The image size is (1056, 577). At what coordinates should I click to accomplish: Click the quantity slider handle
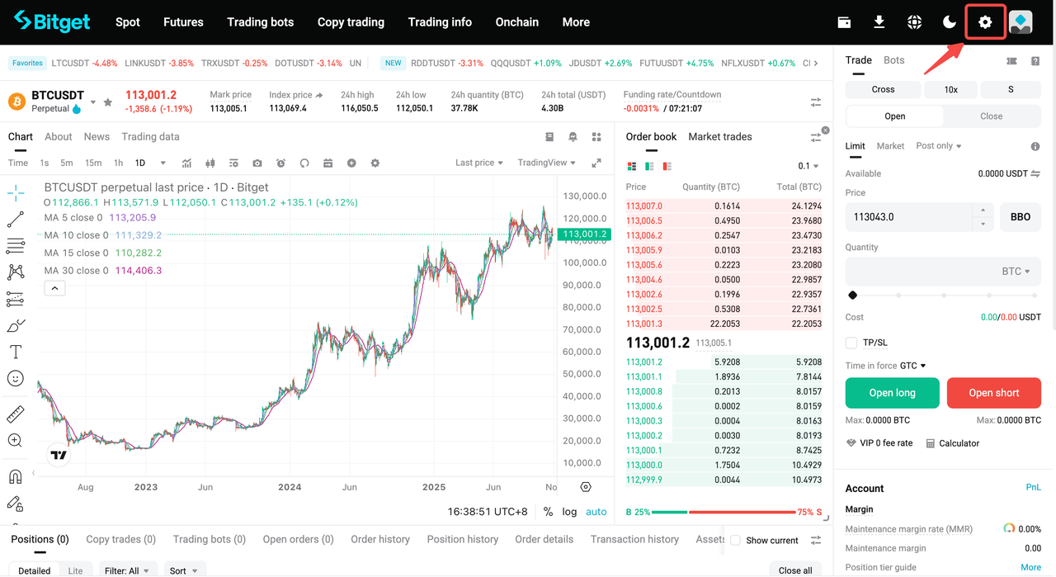click(852, 295)
